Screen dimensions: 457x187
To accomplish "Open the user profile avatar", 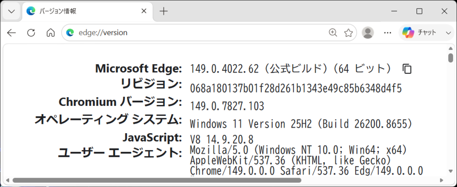I will tap(368, 32).
